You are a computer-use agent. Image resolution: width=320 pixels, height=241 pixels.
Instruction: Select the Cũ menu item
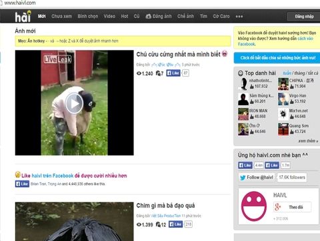[x=137, y=16]
